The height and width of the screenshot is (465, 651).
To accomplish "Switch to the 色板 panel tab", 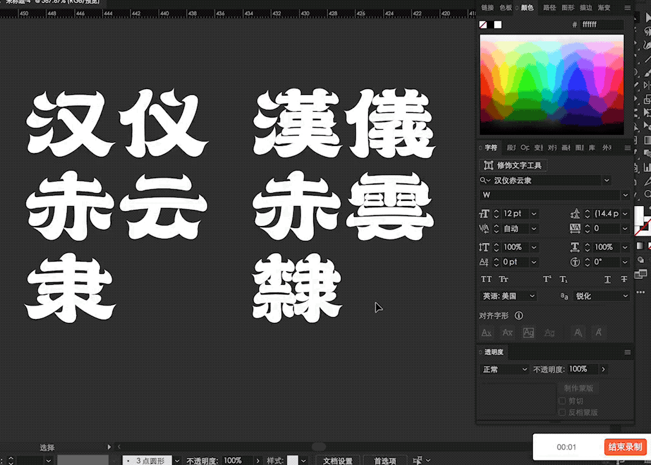I will pos(505,8).
